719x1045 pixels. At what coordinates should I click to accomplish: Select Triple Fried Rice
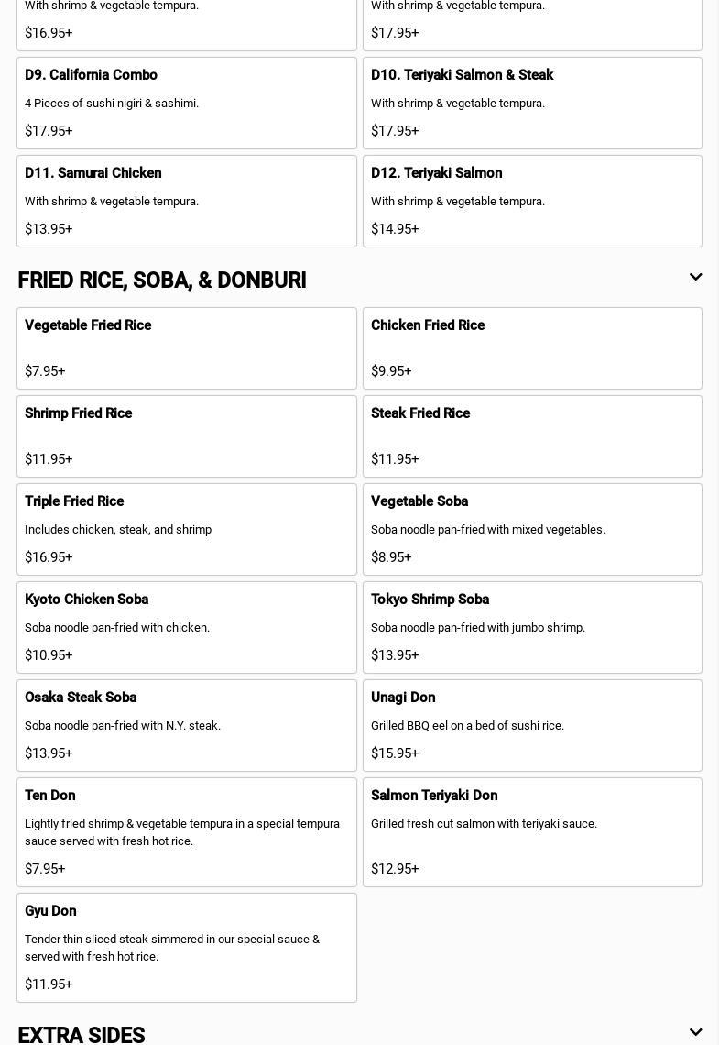(x=186, y=529)
